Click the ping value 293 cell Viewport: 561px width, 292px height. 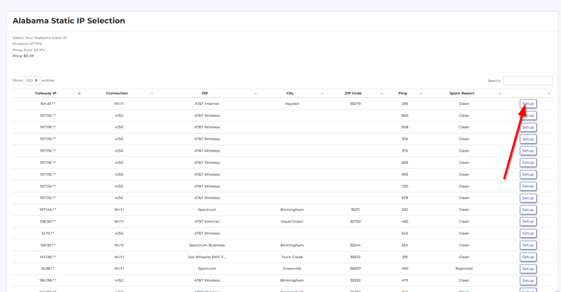pyautogui.click(x=405, y=104)
